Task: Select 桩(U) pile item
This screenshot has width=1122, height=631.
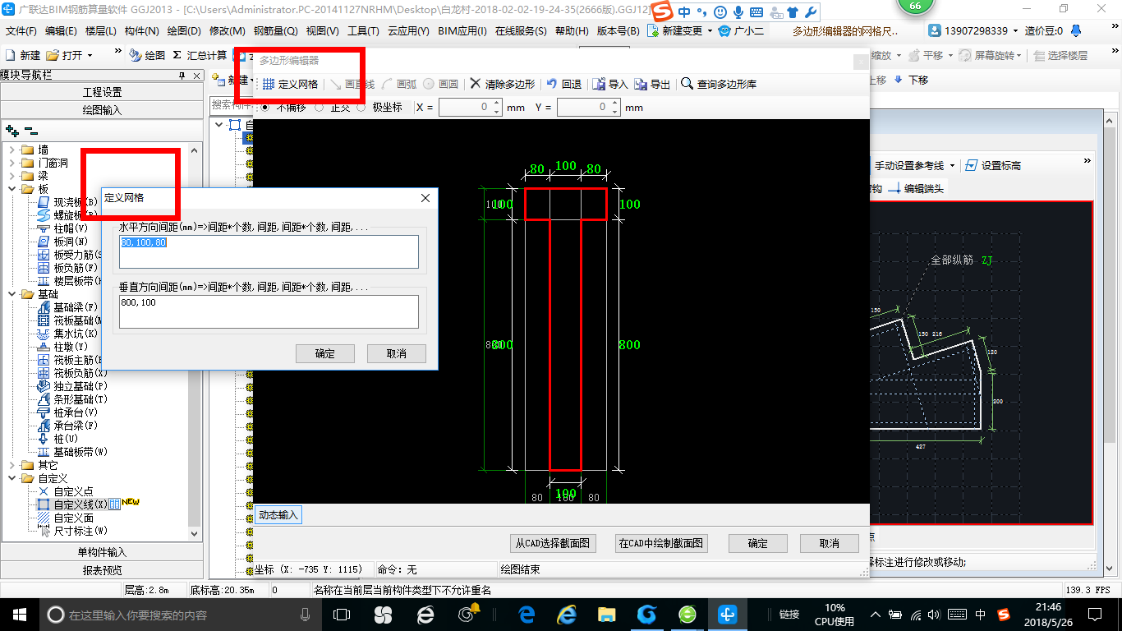Action: tap(58, 439)
